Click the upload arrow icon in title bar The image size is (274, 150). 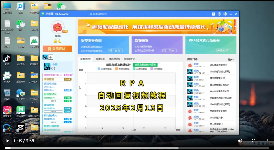pyautogui.click(x=219, y=14)
